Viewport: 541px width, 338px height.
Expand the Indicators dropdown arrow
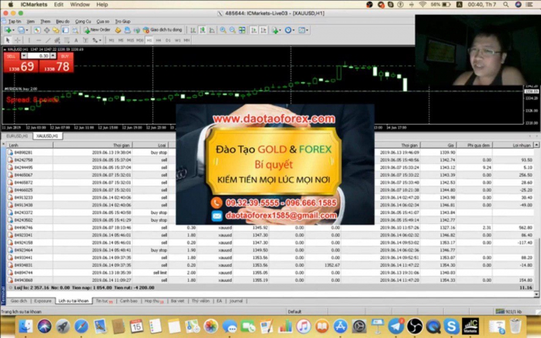(280, 30)
